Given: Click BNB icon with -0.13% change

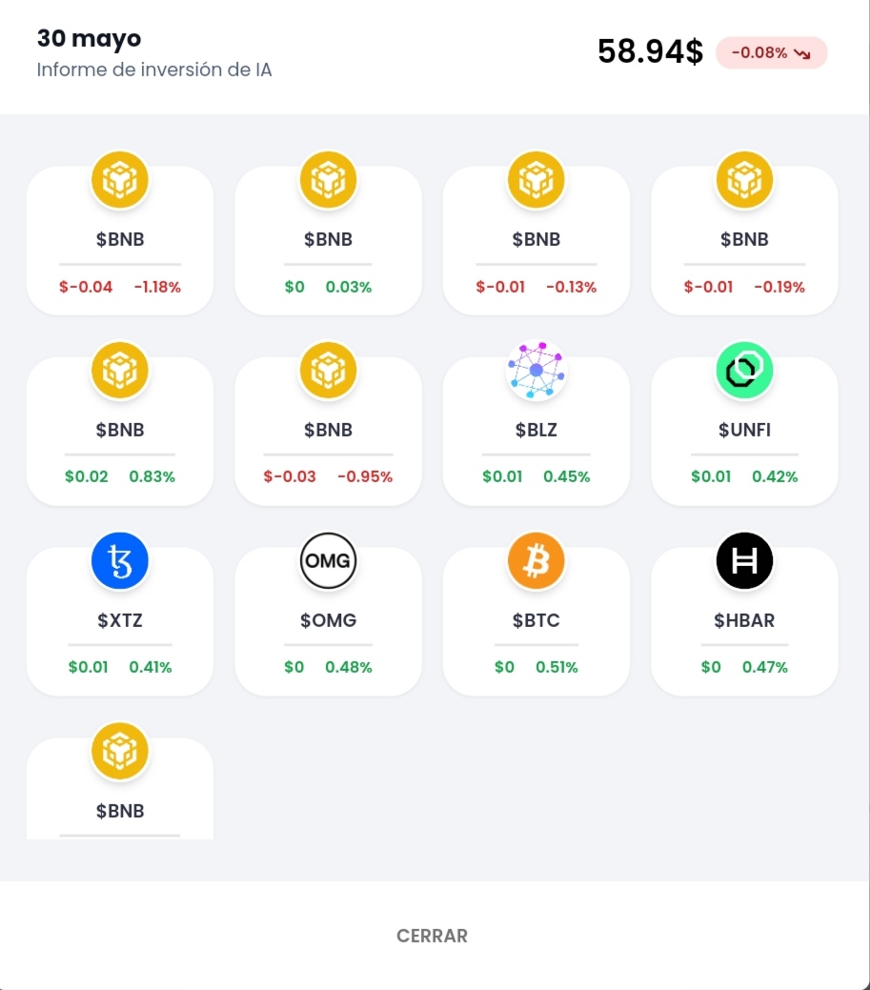Looking at the screenshot, I should pos(536,180).
